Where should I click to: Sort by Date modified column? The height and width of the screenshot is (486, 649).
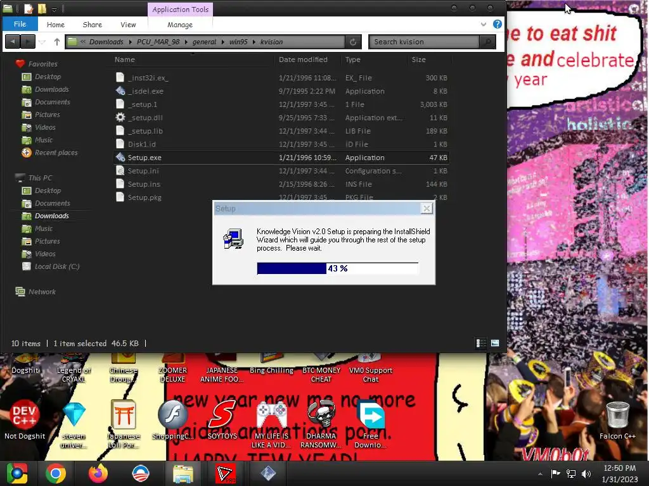(x=303, y=59)
